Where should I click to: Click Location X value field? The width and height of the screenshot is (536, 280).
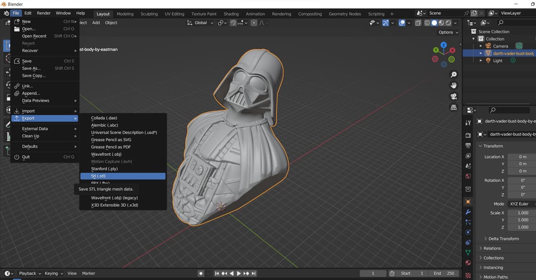522,157
